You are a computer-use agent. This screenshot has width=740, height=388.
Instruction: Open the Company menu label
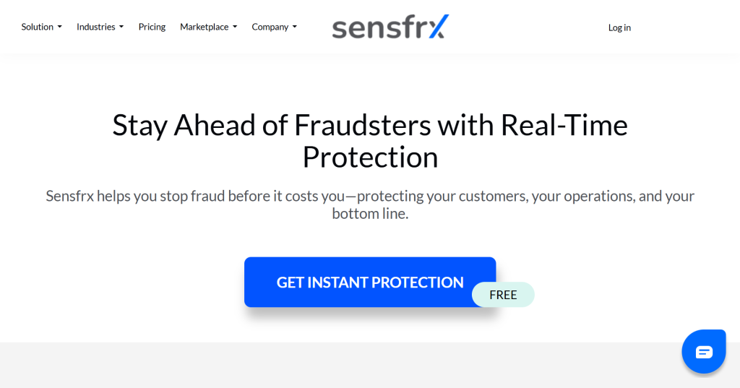270,27
